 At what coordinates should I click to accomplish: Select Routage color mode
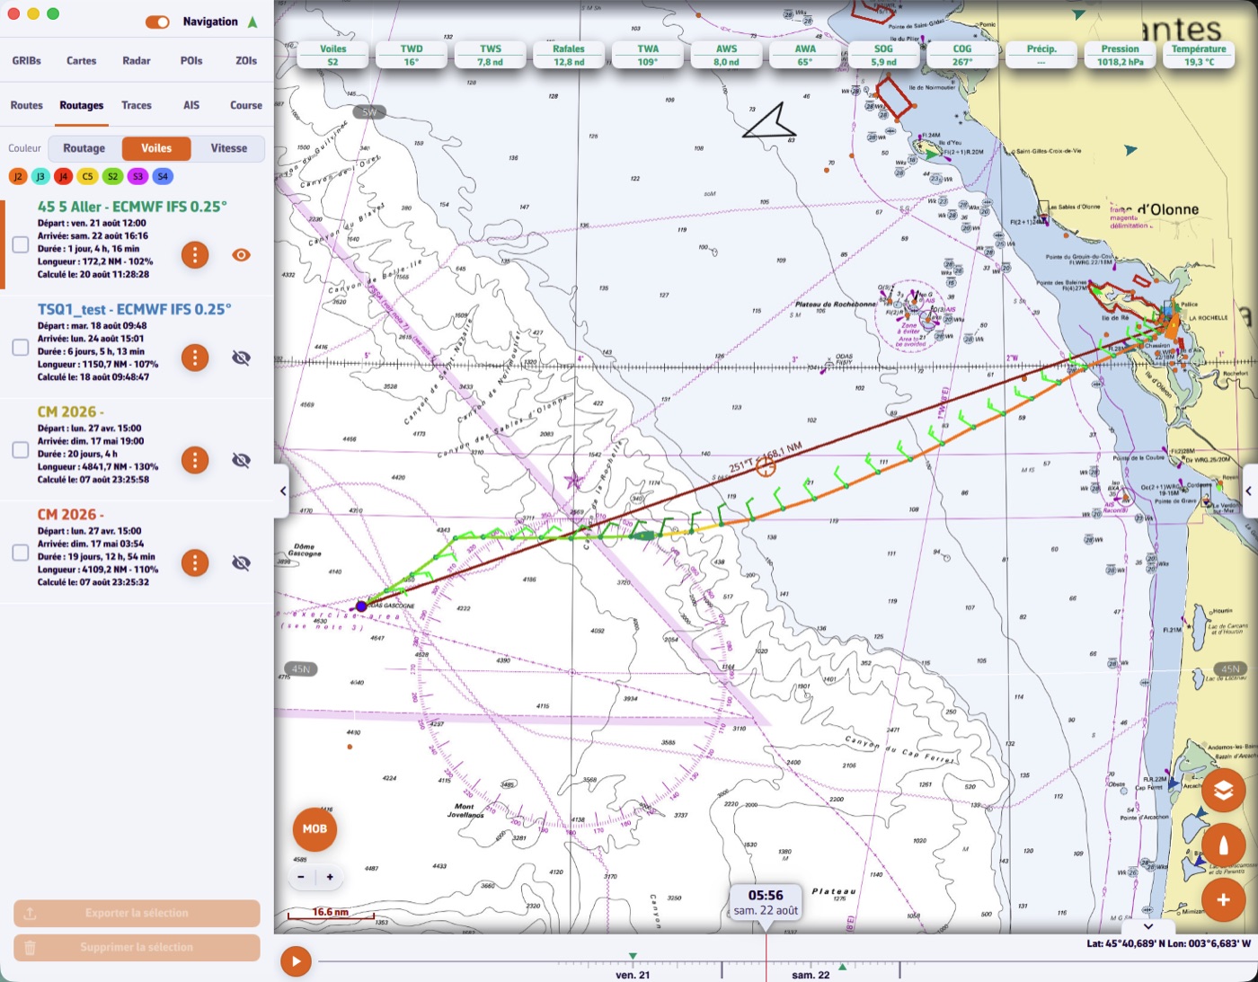84,148
